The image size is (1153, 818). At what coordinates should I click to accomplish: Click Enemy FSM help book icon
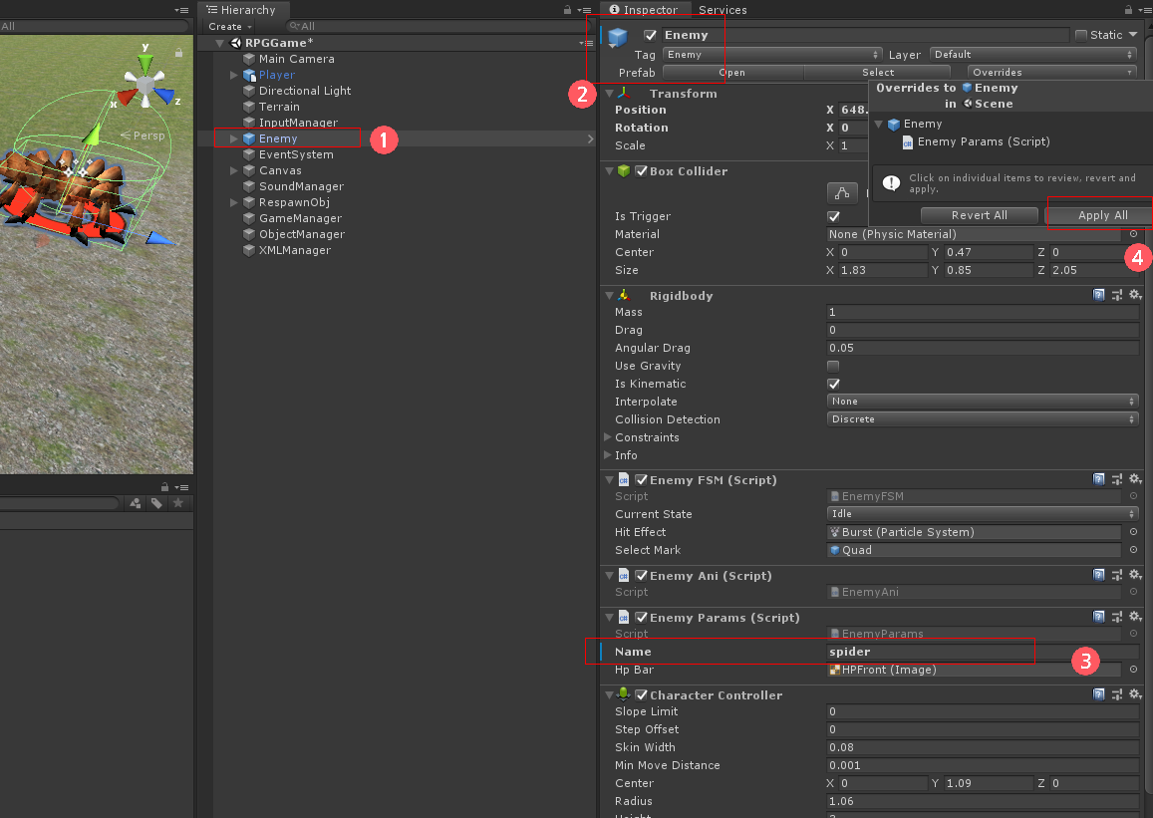click(1098, 479)
